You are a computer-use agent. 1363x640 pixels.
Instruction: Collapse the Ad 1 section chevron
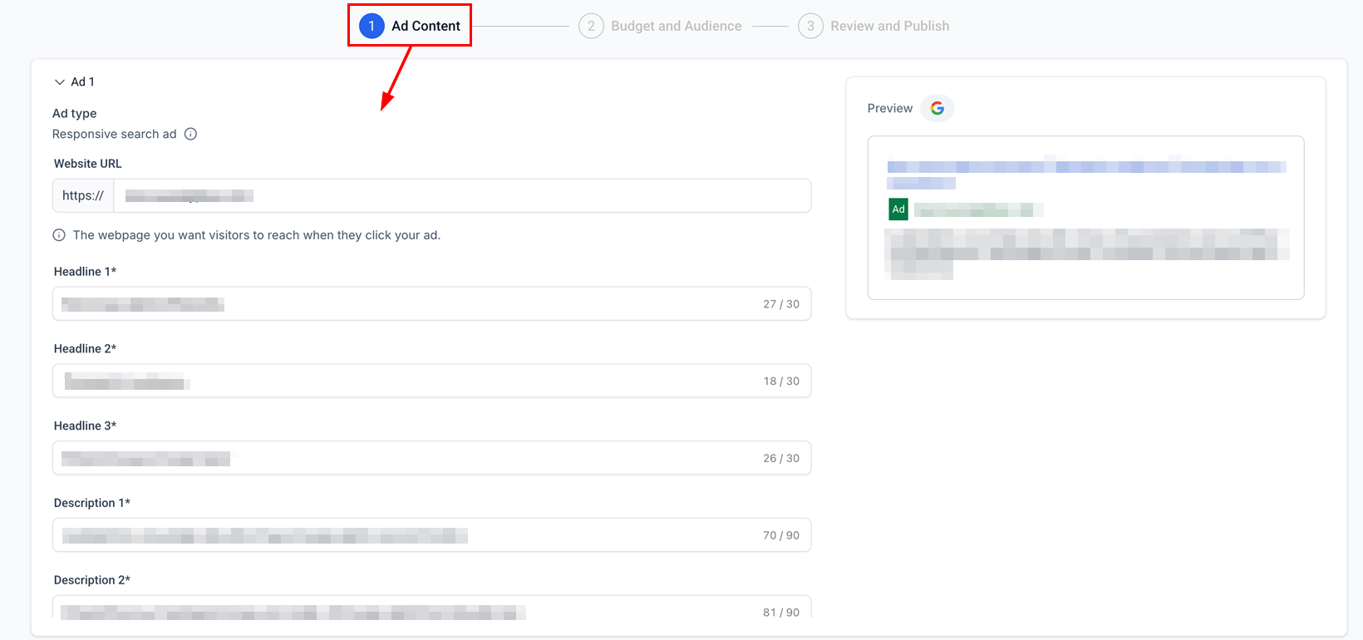[x=59, y=82]
